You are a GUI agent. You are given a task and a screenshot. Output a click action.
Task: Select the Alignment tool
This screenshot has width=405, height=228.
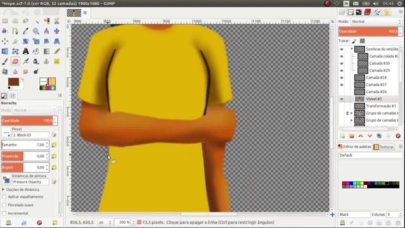point(5,41)
